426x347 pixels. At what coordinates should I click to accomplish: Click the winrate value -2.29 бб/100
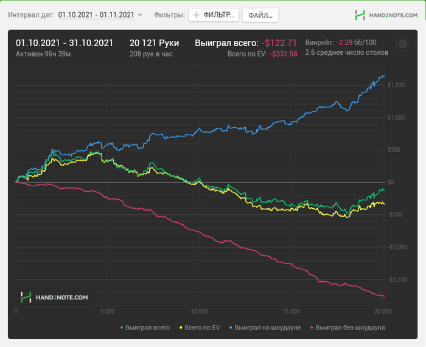pyautogui.click(x=356, y=43)
